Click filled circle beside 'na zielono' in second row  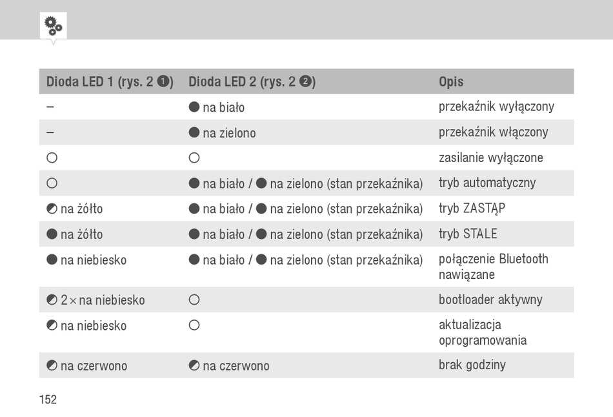pos(194,132)
